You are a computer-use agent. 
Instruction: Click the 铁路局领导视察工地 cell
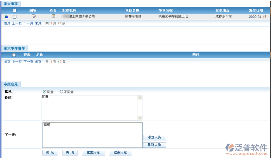click(x=173, y=16)
